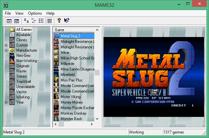Click the All Games folder icon

[12, 30]
